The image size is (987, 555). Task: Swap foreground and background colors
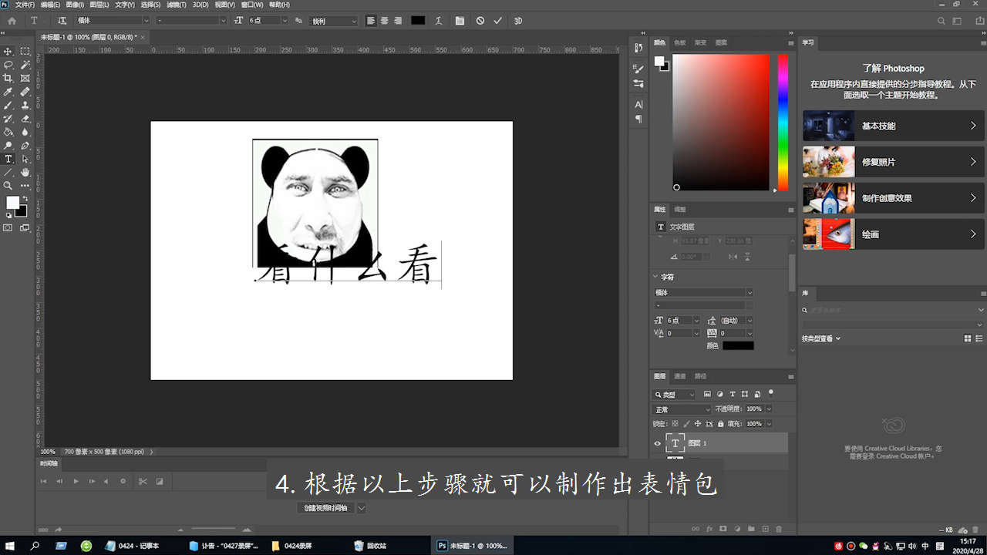coord(25,198)
